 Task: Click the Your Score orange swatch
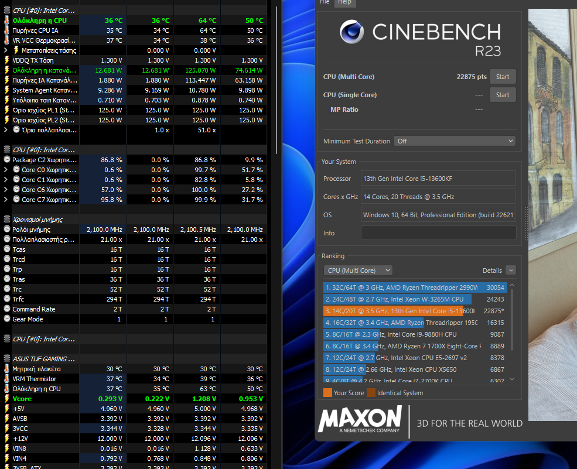[x=327, y=393]
